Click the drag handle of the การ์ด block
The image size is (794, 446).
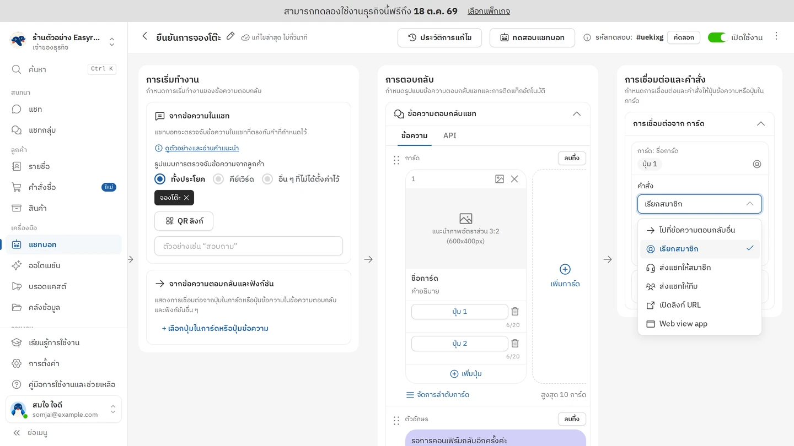pos(396,160)
